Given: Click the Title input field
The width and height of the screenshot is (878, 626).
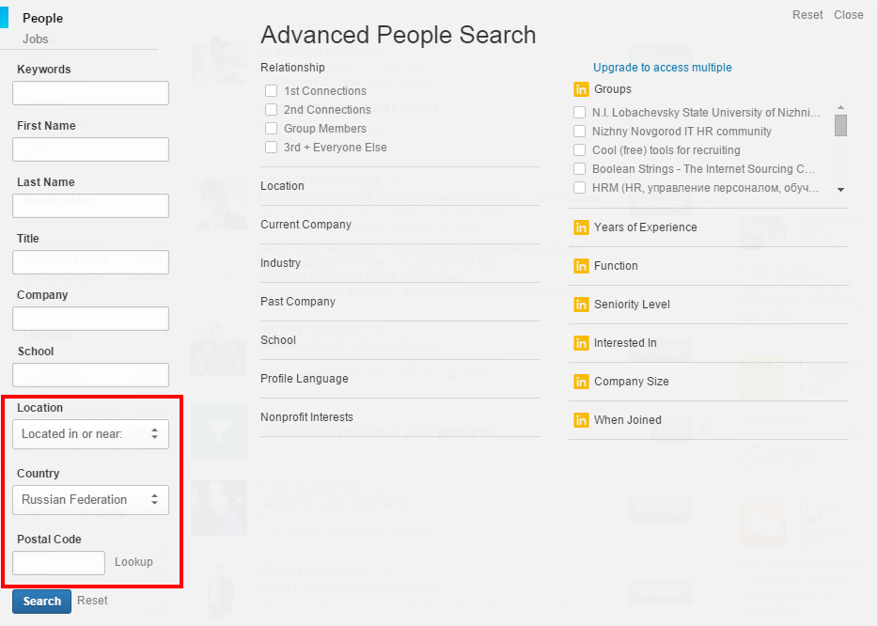Looking at the screenshot, I should pos(90,262).
